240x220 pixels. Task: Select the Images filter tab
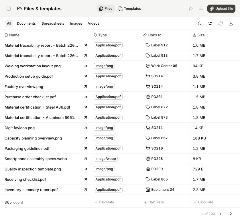tap(76, 23)
